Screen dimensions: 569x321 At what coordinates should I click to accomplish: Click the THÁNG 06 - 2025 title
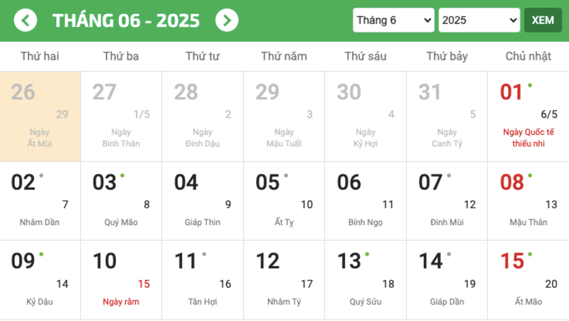[x=126, y=20]
